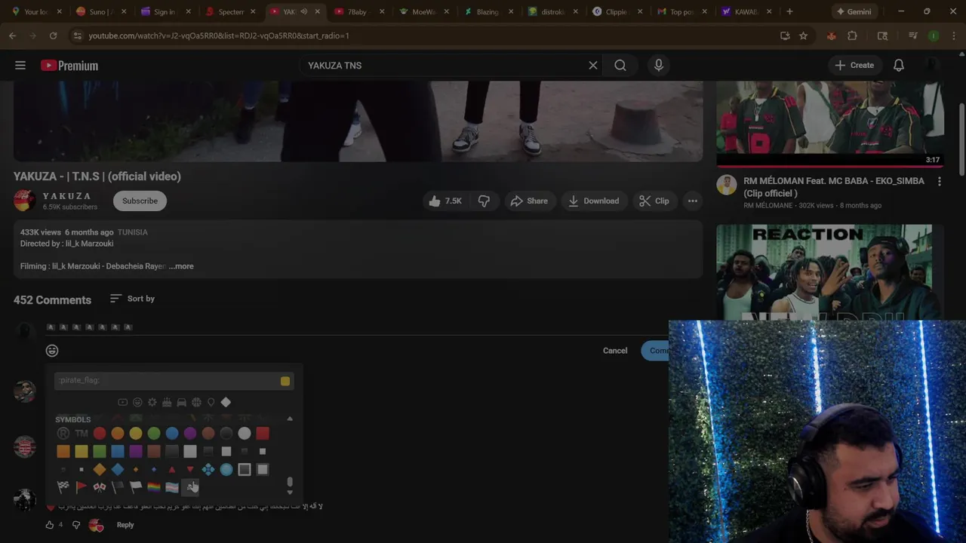Insert the transgender flag emoji
This screenshot has width=966, height=543.
pyautogui.click(x=172, y=488)
